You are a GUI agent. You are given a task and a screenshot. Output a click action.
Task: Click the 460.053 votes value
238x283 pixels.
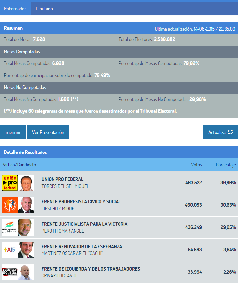coord(193,205)
